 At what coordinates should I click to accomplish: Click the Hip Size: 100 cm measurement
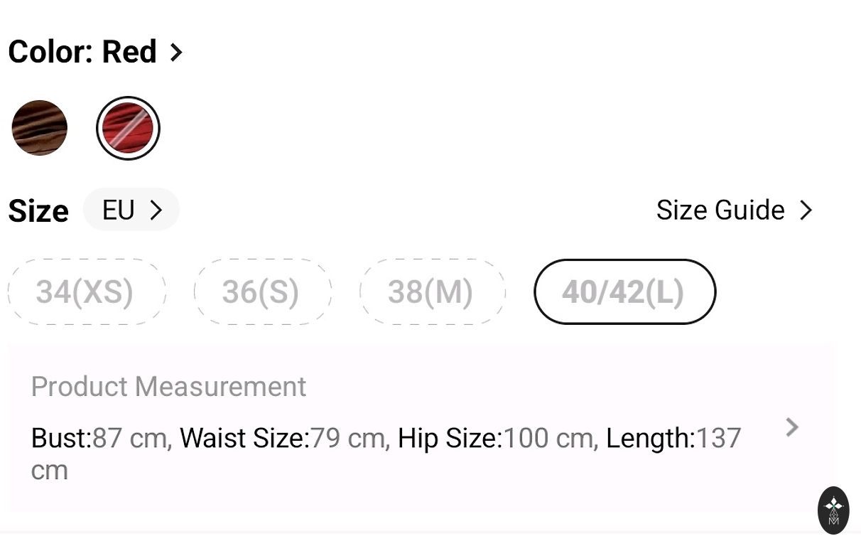[x=497, y=438]
